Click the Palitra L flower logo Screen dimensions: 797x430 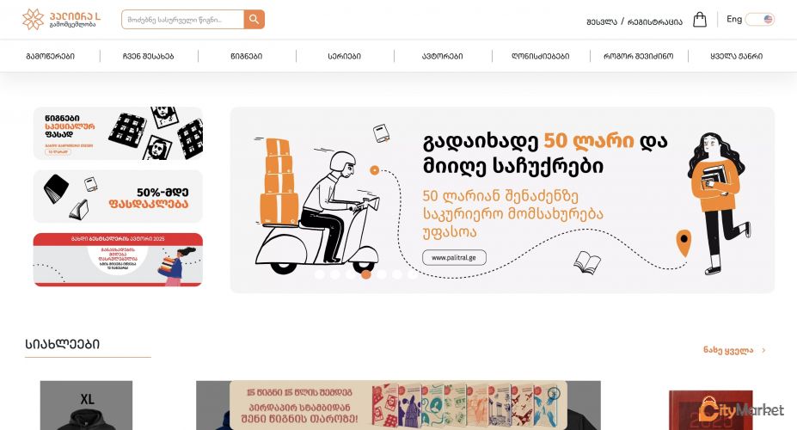pos(33,19)
